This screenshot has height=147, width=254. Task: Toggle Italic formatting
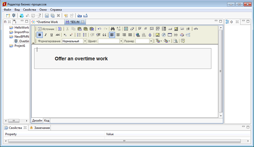(46, 35)
